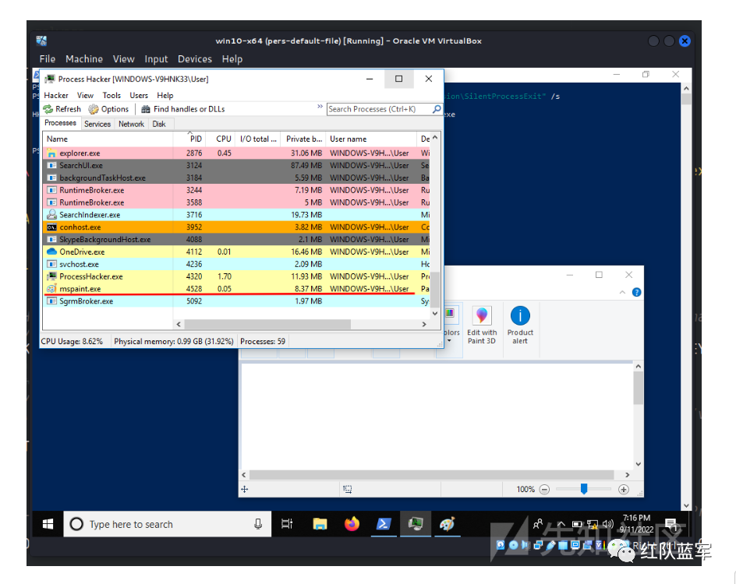The width and height of the screenshot is (736, 584).
Task: Switch to the Services tab
Action: pos(97,124)
